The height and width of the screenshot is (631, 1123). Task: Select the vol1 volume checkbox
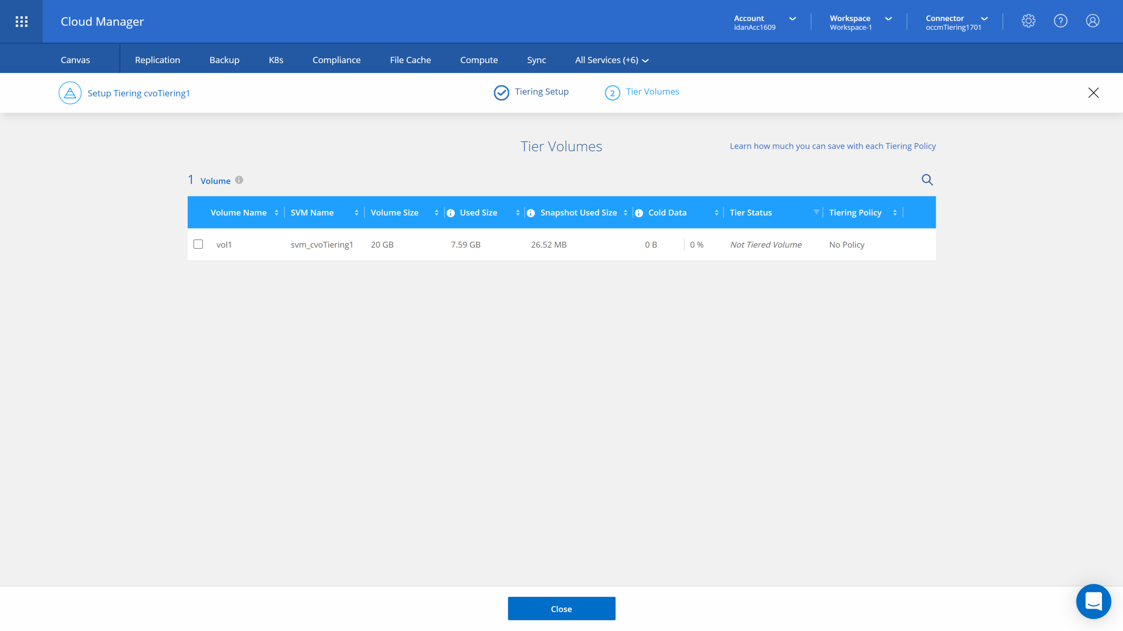(198, 244)
